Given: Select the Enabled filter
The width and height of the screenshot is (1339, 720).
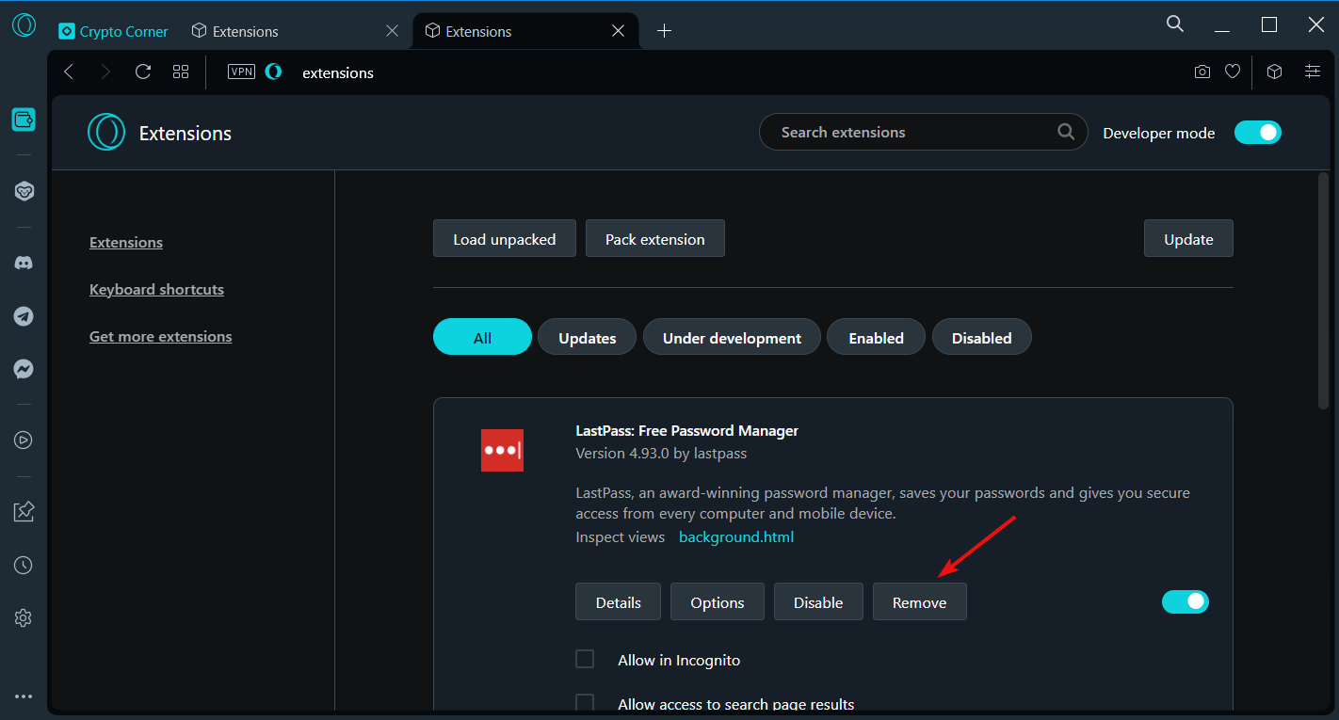Looking at the screenshot, I should click(x=876, y=337).
